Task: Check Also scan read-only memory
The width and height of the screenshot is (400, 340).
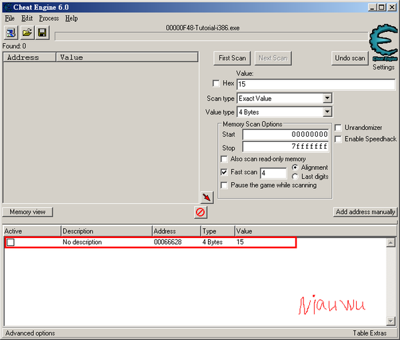Action: (224, 159)
